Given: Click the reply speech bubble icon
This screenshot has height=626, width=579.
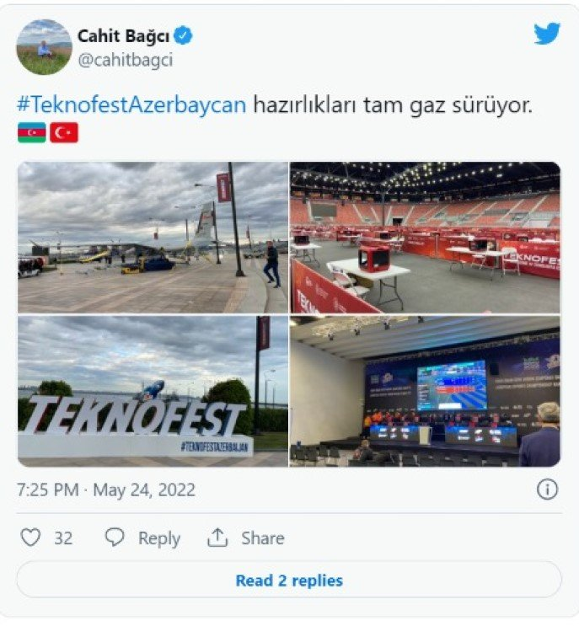Looking at the screenshot, I should click(115, 537).
